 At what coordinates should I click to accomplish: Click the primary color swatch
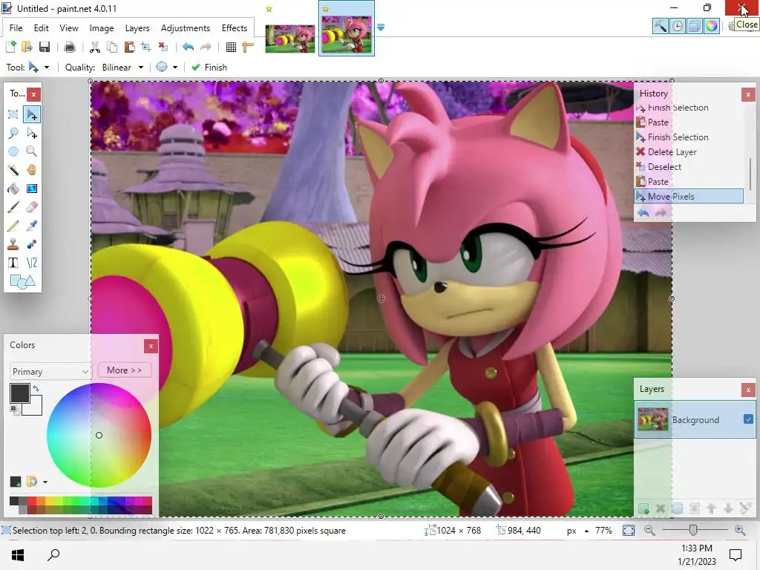pyautogui.click(x=19, y=393)
